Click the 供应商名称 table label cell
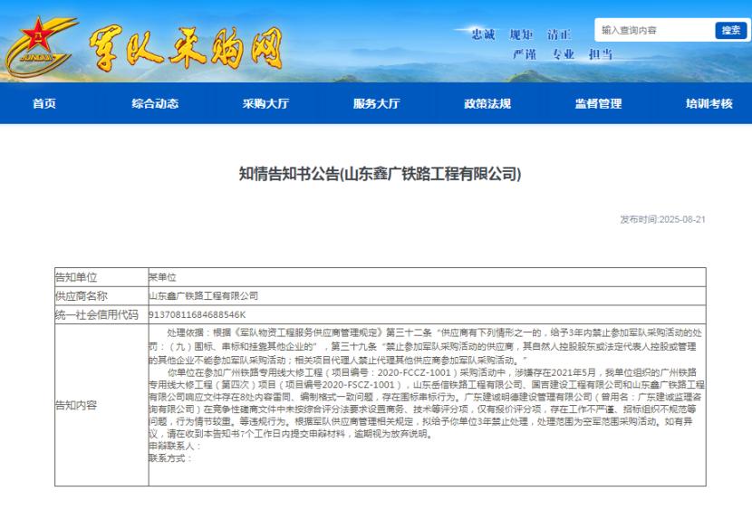The image size is (752, 520). click(x=82, y=296)
